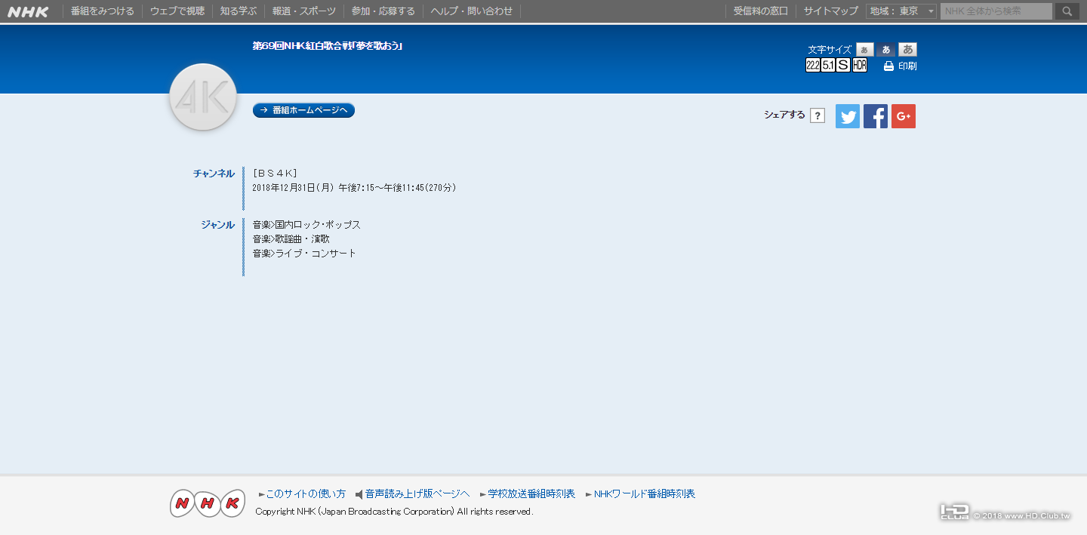Click the 文字サイズ label

[830, 50]
